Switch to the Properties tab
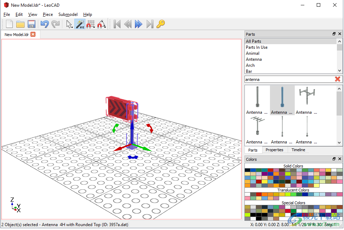Screen dimensions: 344x230 (274, 150)
